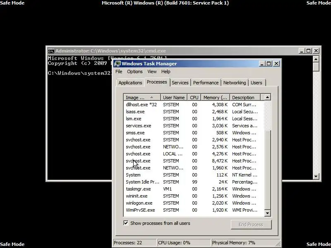Select the smss.exe process
The width and height of the screenshot is (331, 248).
tap(194, 133)
